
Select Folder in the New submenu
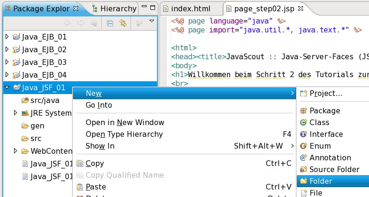[x=320, y=181]
